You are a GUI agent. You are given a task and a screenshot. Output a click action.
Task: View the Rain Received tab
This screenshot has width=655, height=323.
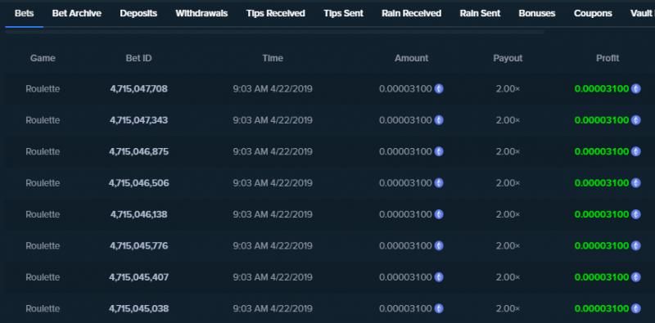pyautogui.click(x=412, y=13)
